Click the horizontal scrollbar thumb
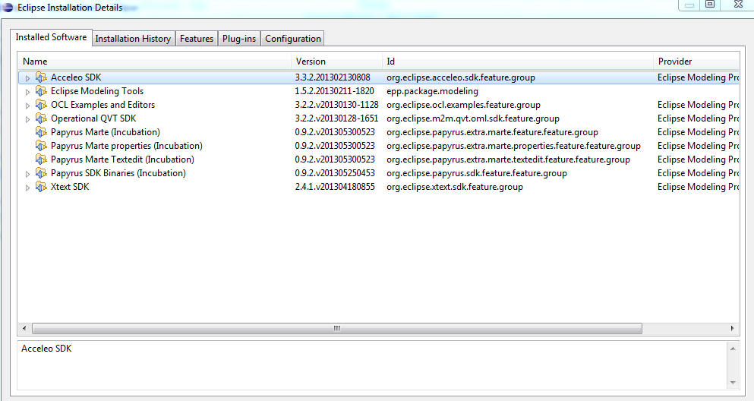Screen dimensions: 754x401 tap(336, 328)
